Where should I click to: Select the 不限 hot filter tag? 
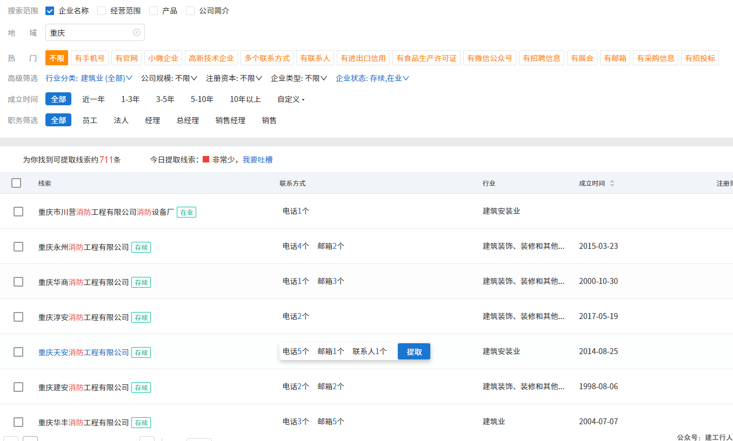click(x=57, y=58)
